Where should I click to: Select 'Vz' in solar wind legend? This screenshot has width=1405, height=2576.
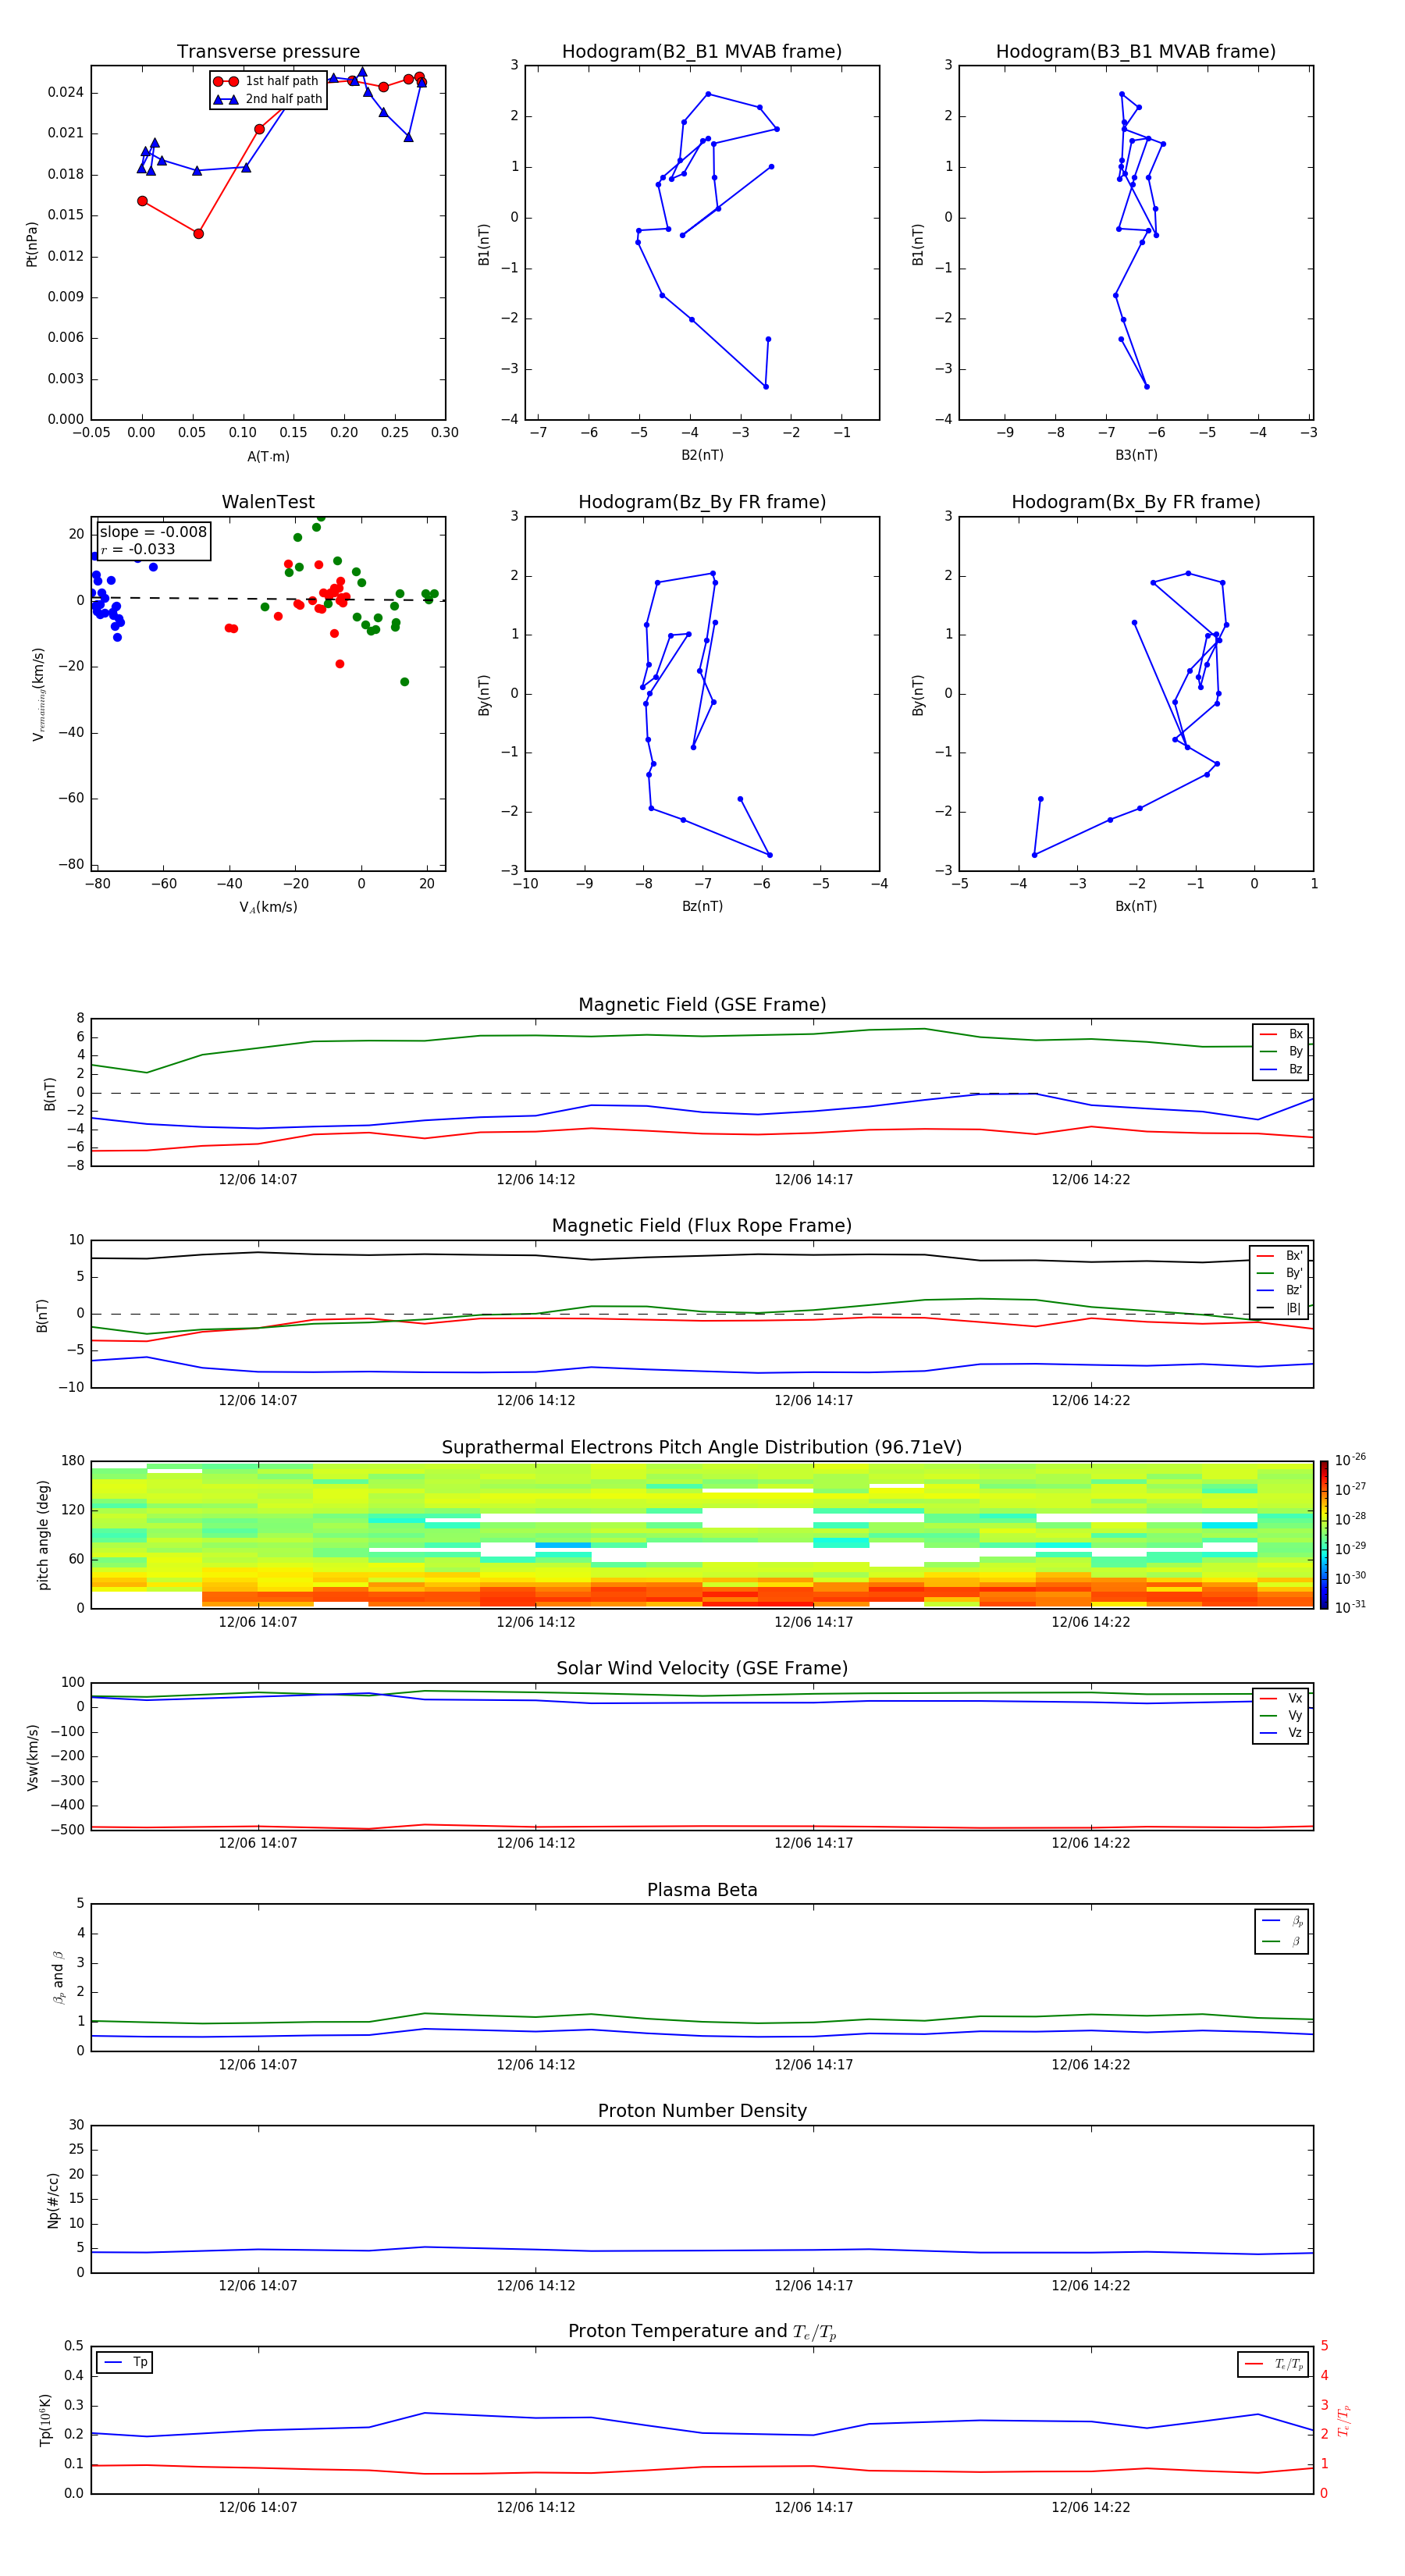[x=1281, y=1733]
